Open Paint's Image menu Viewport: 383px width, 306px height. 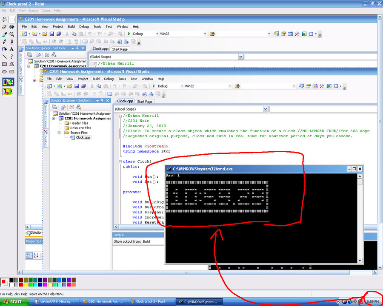pyautogui.click(x=34, y=11)
